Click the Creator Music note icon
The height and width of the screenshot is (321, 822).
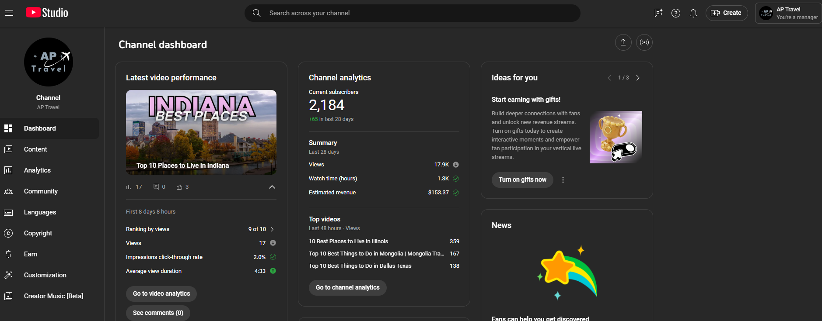[x=8, y=296]
